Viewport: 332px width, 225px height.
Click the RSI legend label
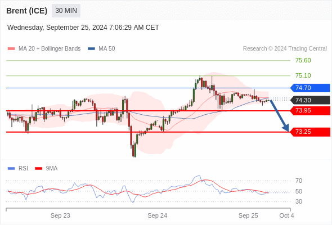pos(23,169)
